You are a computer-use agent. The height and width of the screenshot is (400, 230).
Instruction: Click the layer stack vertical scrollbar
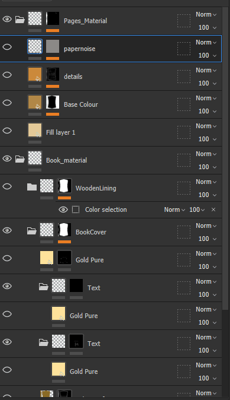tap(225, 158)
